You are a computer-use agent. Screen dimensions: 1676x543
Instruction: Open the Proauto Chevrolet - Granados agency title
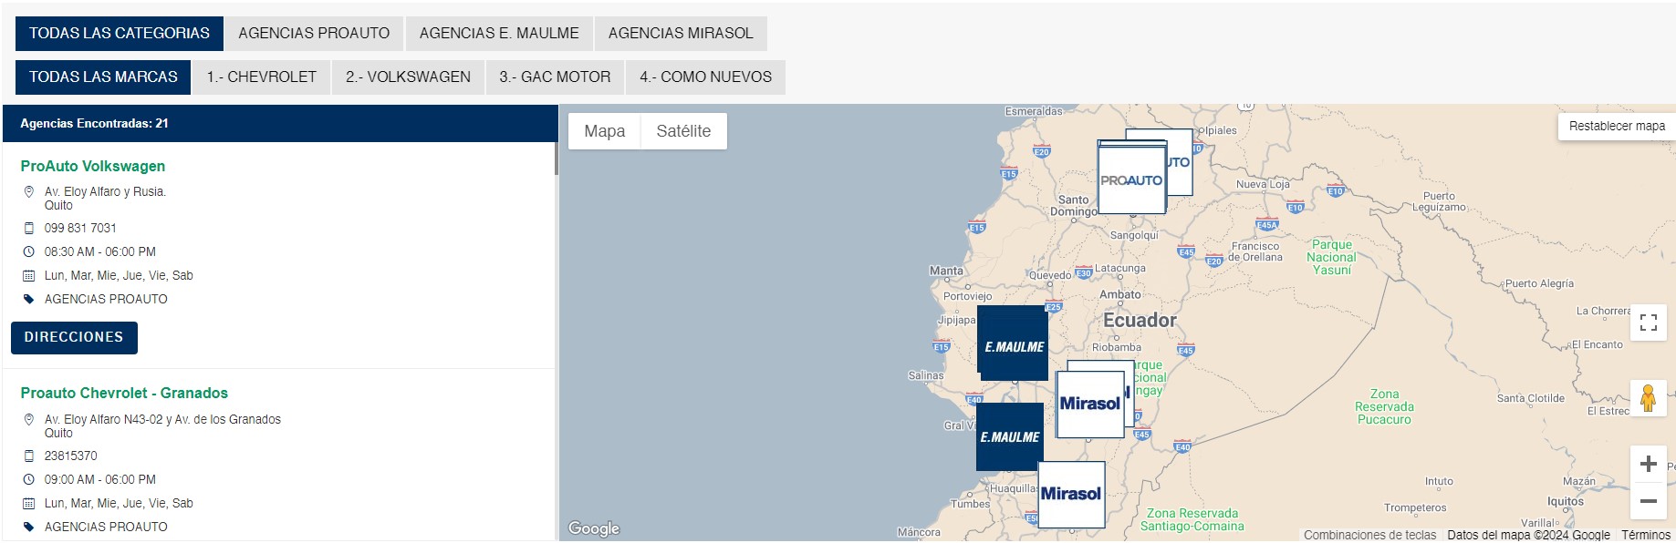point(124,393)
